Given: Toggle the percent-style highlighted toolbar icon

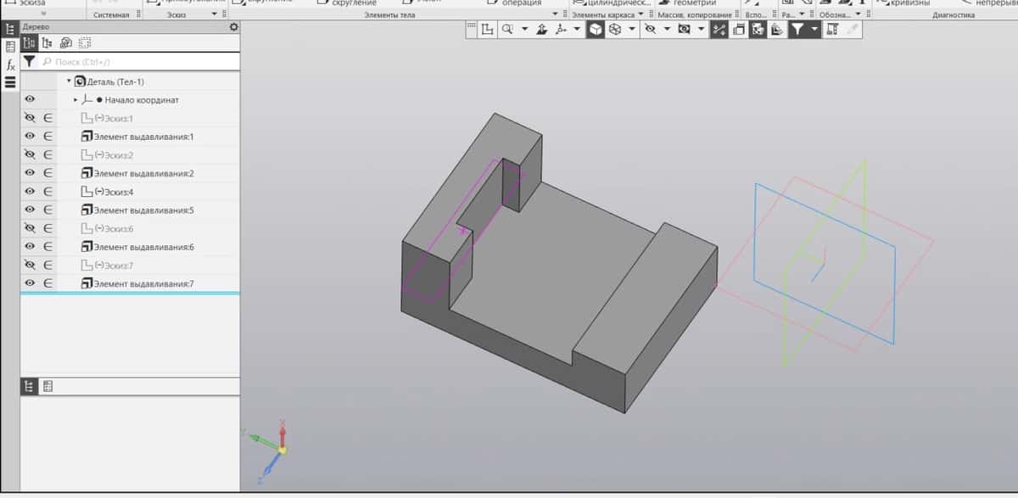Looking at the screenshot, I should [x=719, y=30].
